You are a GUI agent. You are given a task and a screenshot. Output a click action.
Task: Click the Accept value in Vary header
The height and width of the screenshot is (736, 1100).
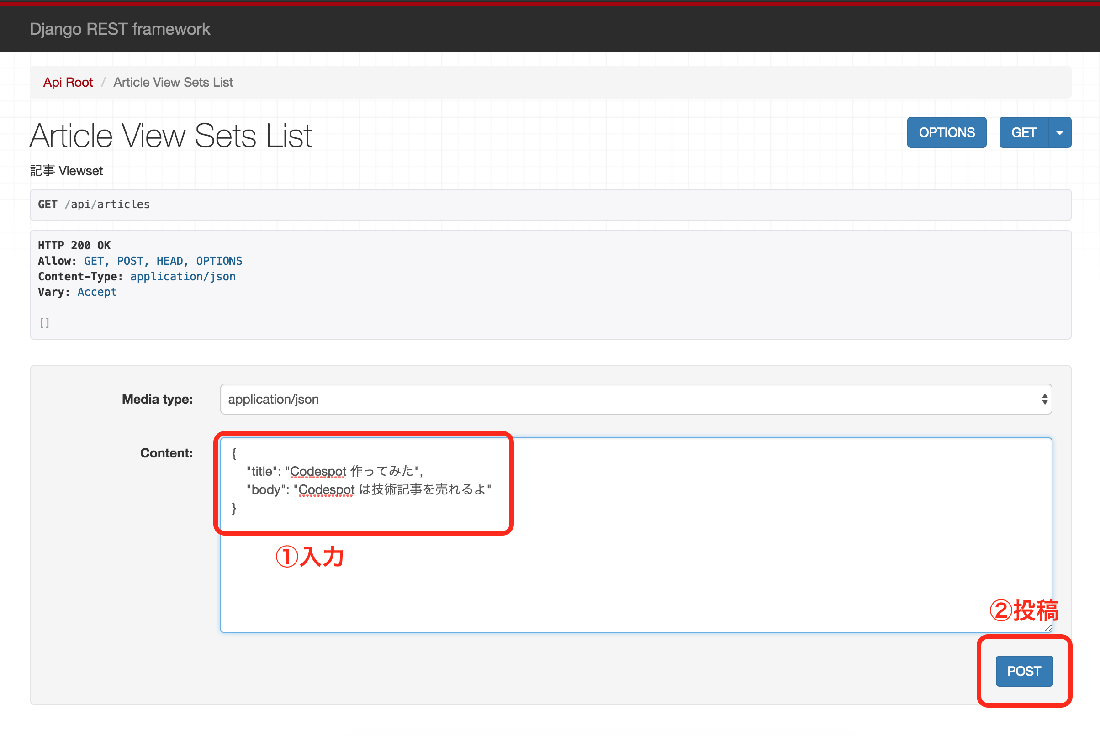pos(97,292)
